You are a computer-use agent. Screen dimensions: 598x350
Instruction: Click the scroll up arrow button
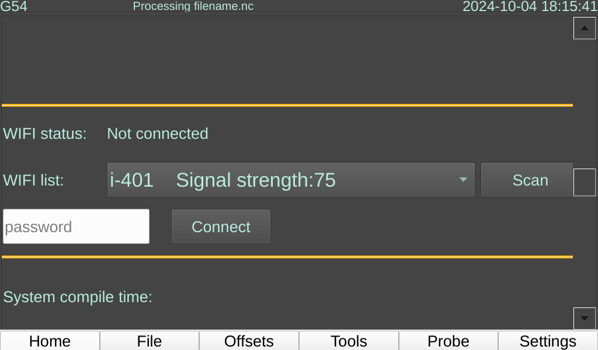585,28
